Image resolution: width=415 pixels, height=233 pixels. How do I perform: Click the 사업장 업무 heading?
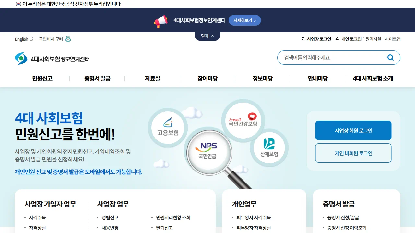pyautogui.click(x=113, y=204)
